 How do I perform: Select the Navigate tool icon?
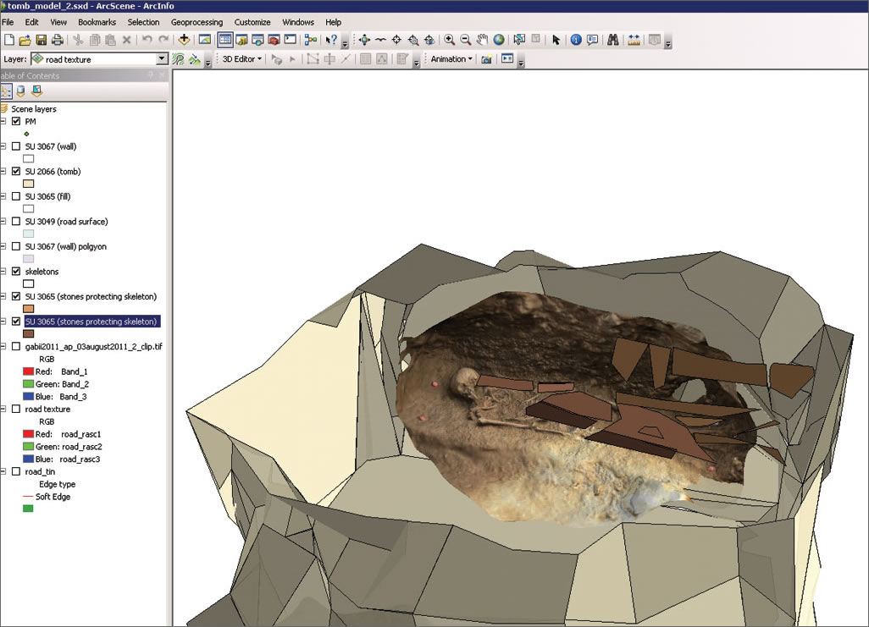pos(364,40)
